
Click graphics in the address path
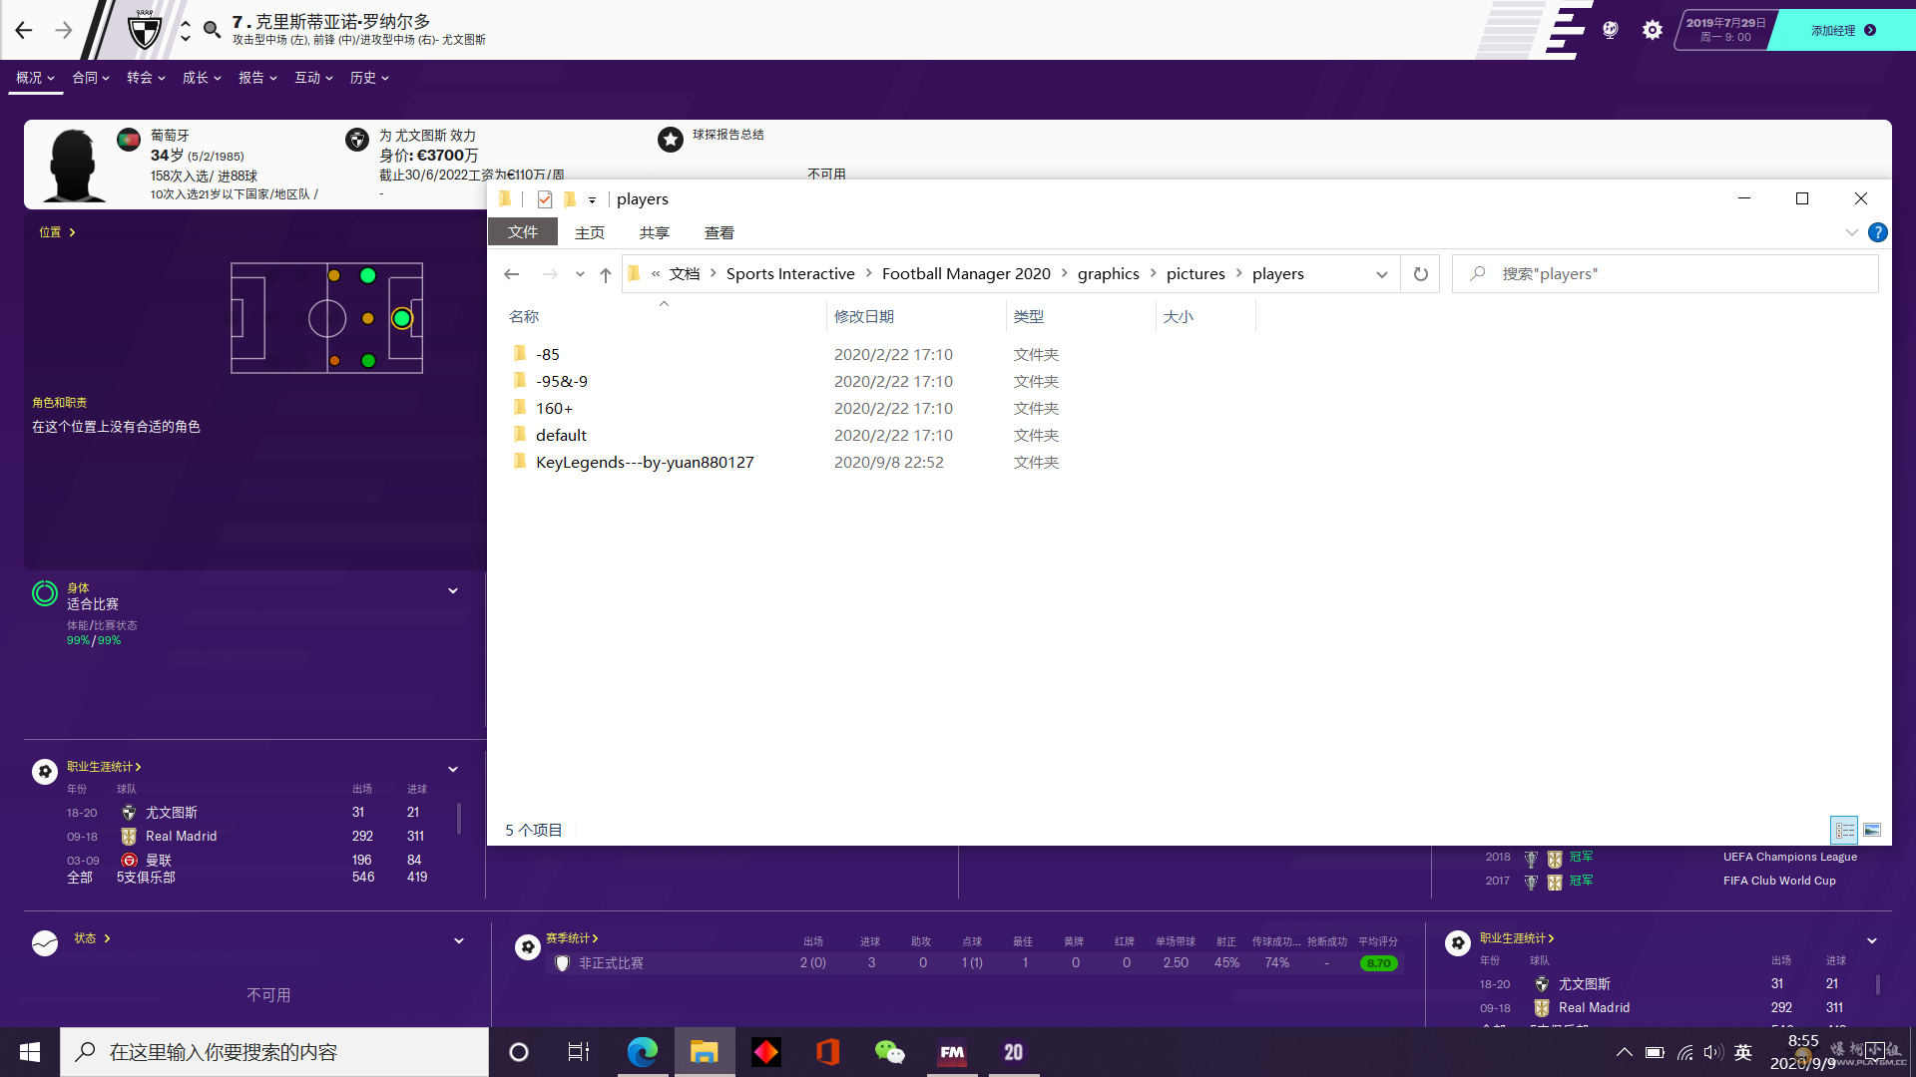pos(1108,274)
